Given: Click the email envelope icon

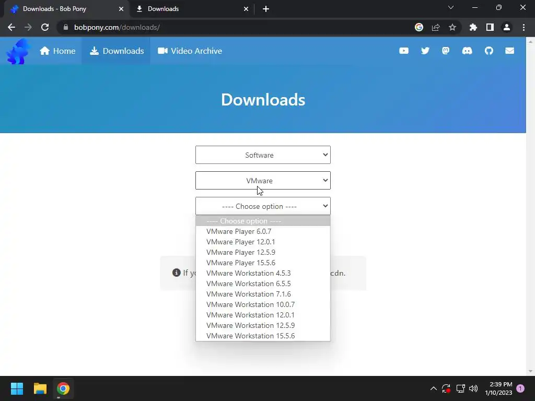Looking at the screenshot, I should point(509,51).
